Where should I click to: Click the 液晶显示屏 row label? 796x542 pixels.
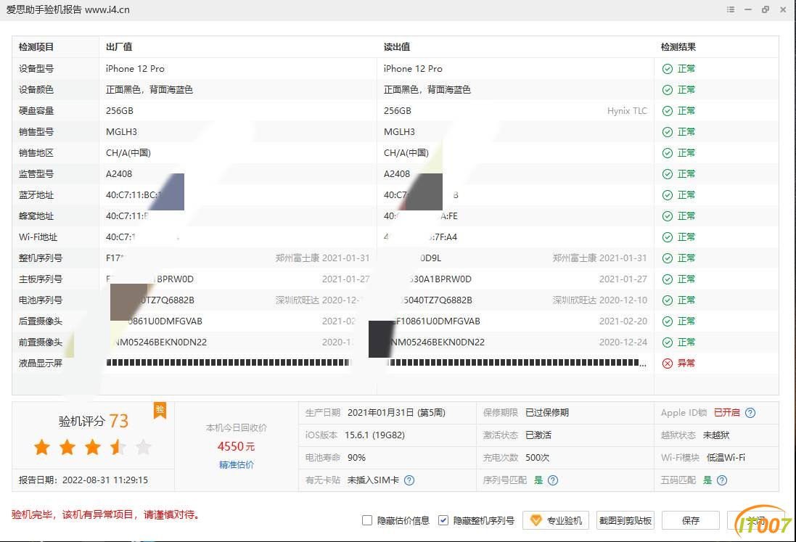pyautogui.click(x=41, y=364)
